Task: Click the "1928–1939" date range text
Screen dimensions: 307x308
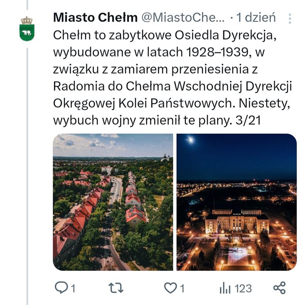Action: tap(219, 52)
